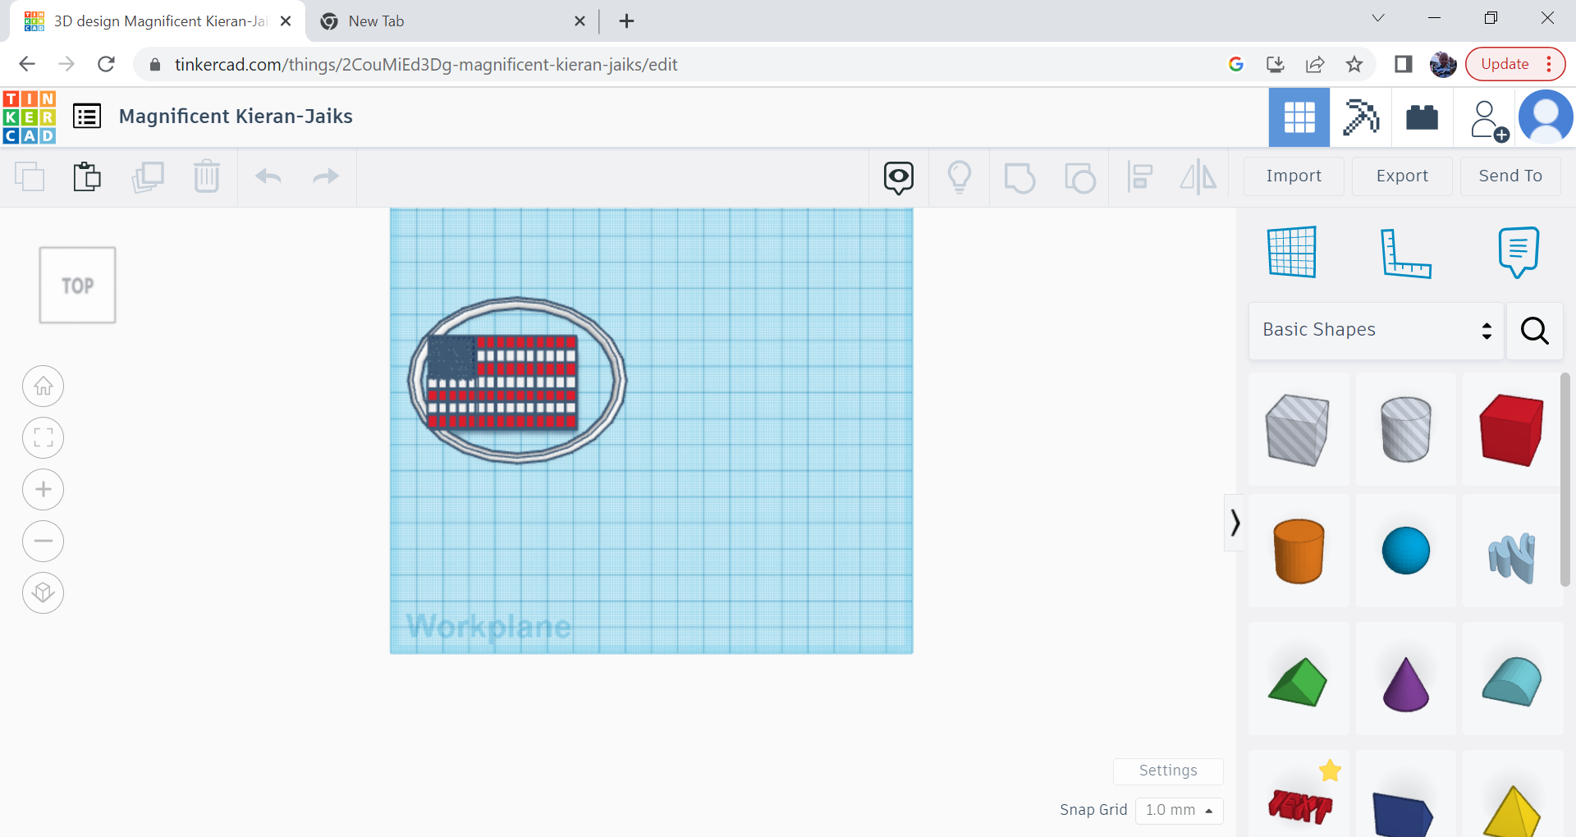The image size is (1576, 837).
Task: Pick the teal Round Roof shape
Action: tap(1511, 681)
